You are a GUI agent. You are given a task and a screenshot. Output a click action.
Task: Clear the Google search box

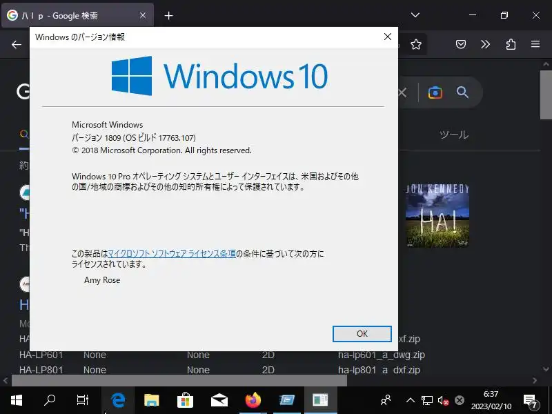click(x=403, y=92)
